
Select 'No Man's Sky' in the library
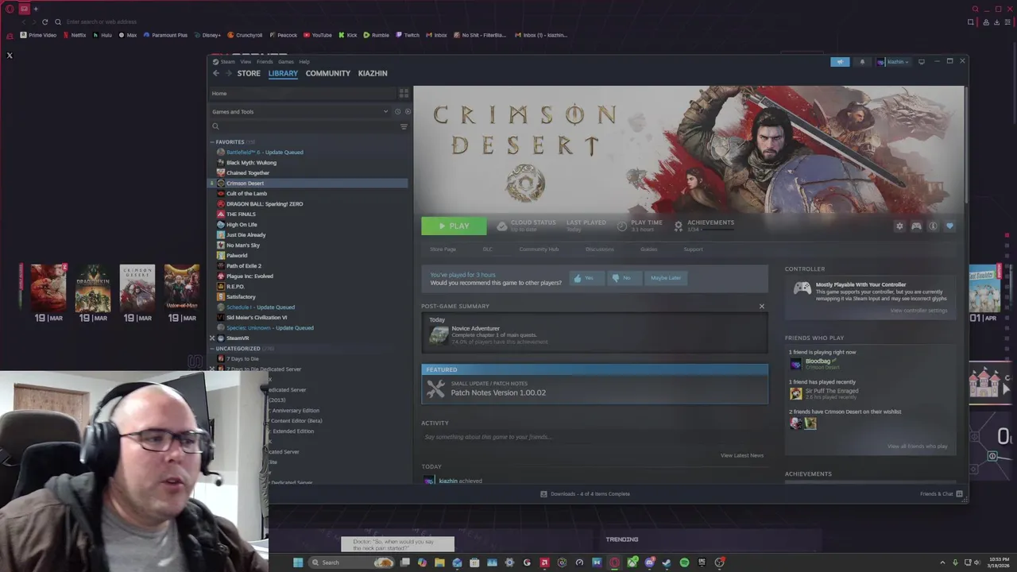[x=242, y=245]
